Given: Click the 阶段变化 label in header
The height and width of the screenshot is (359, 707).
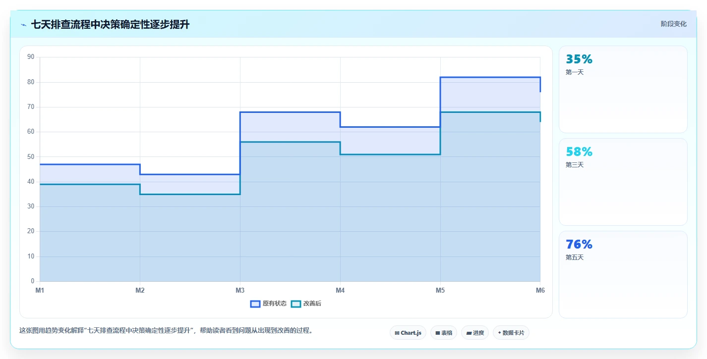Looking at the screenshot, I should pyautogui.click(x=674, y=24).
